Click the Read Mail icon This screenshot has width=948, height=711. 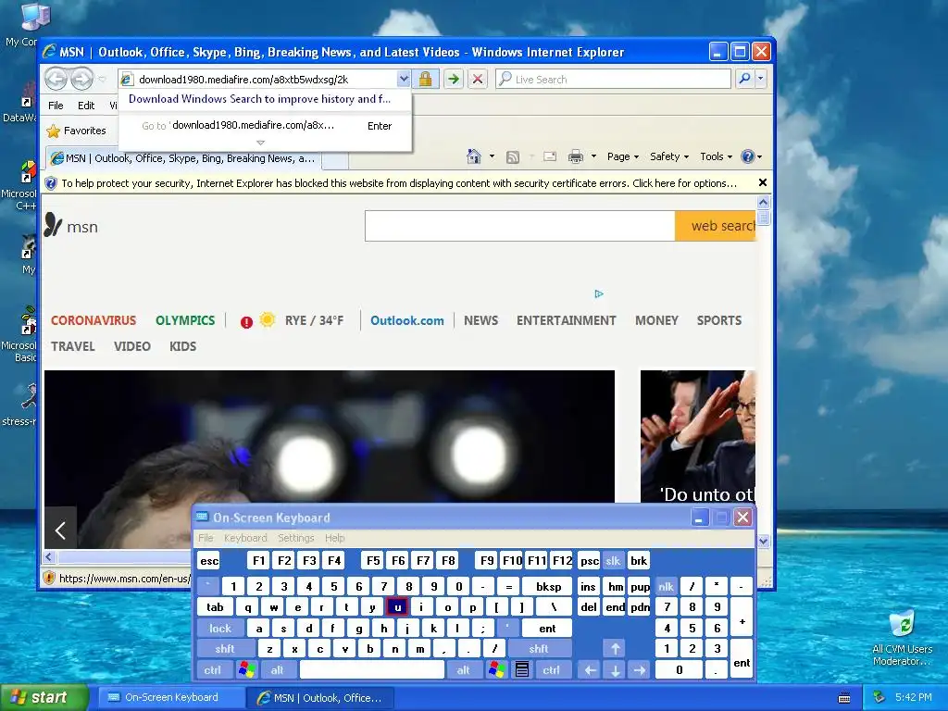click(550, 156)
